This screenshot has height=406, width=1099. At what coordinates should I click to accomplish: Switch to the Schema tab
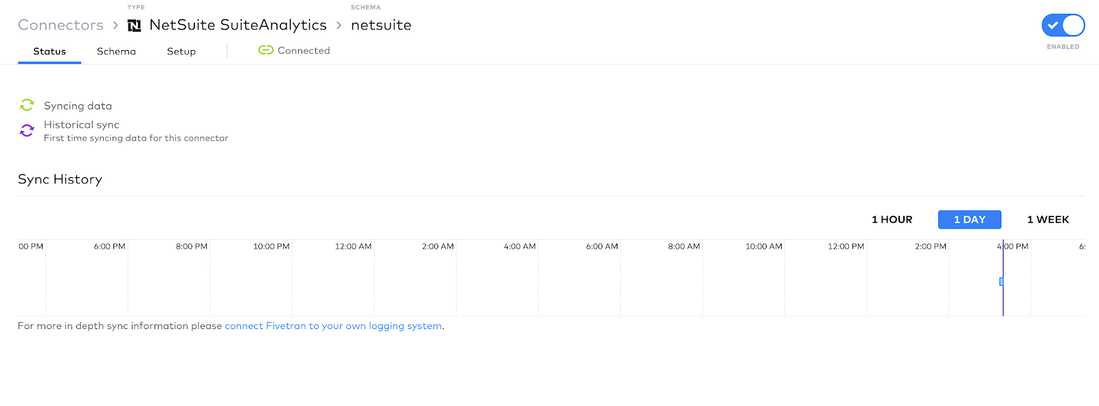point(116,52)
